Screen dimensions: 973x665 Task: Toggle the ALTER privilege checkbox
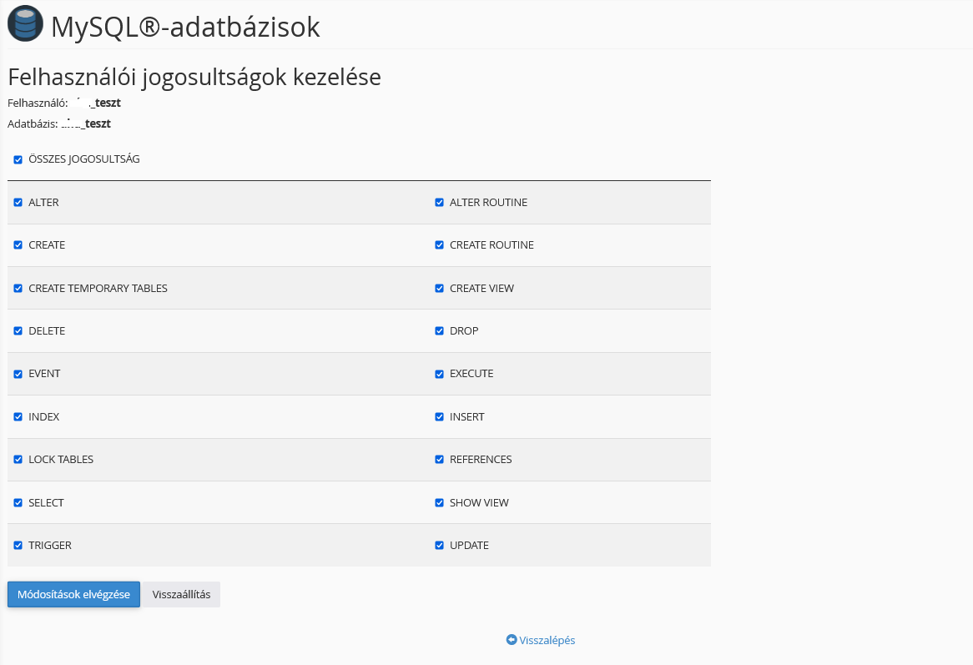coord(18,202)
